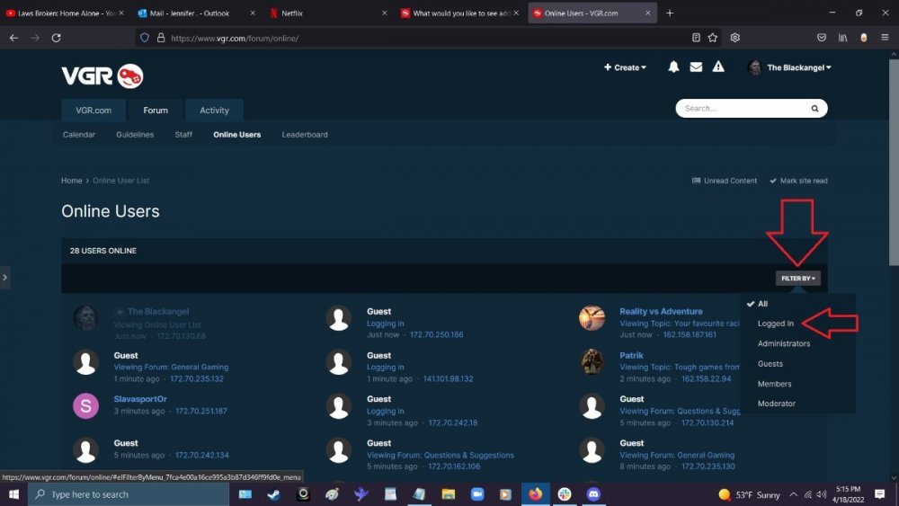The width and height of the screenshot is (899, 506).
Task: Click Patrik's avatar image
Action: click(x=592, y=361)
